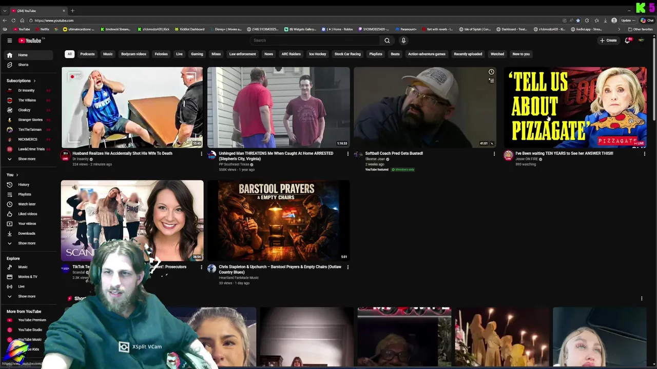The image size is (657, 369).
Task: Open the browser downloads icon in toolbar
Action: tap(605, 20)
